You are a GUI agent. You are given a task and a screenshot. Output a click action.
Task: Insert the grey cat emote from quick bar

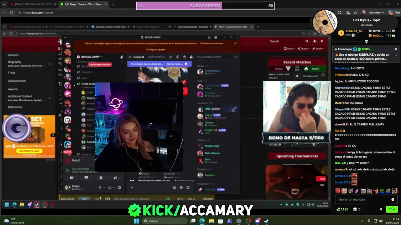point(363,191)
